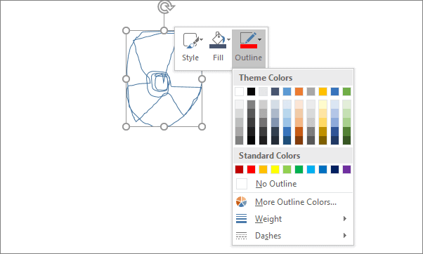The height and width of the screenshot is (254, 423).
Task: Open the Weight submenu arrow
Action: click(x=345, y=218)
